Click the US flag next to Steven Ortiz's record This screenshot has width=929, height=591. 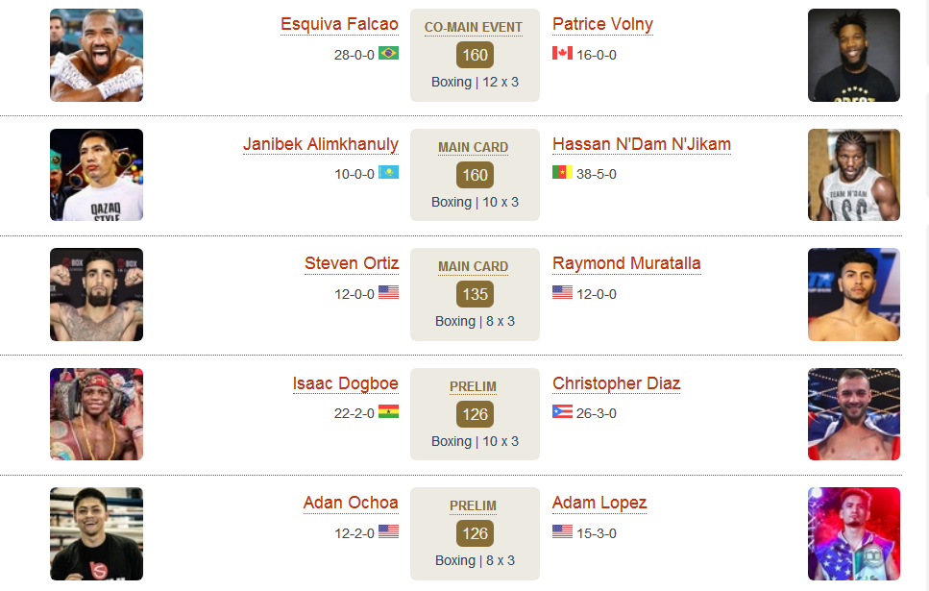[x=389, y=292]
